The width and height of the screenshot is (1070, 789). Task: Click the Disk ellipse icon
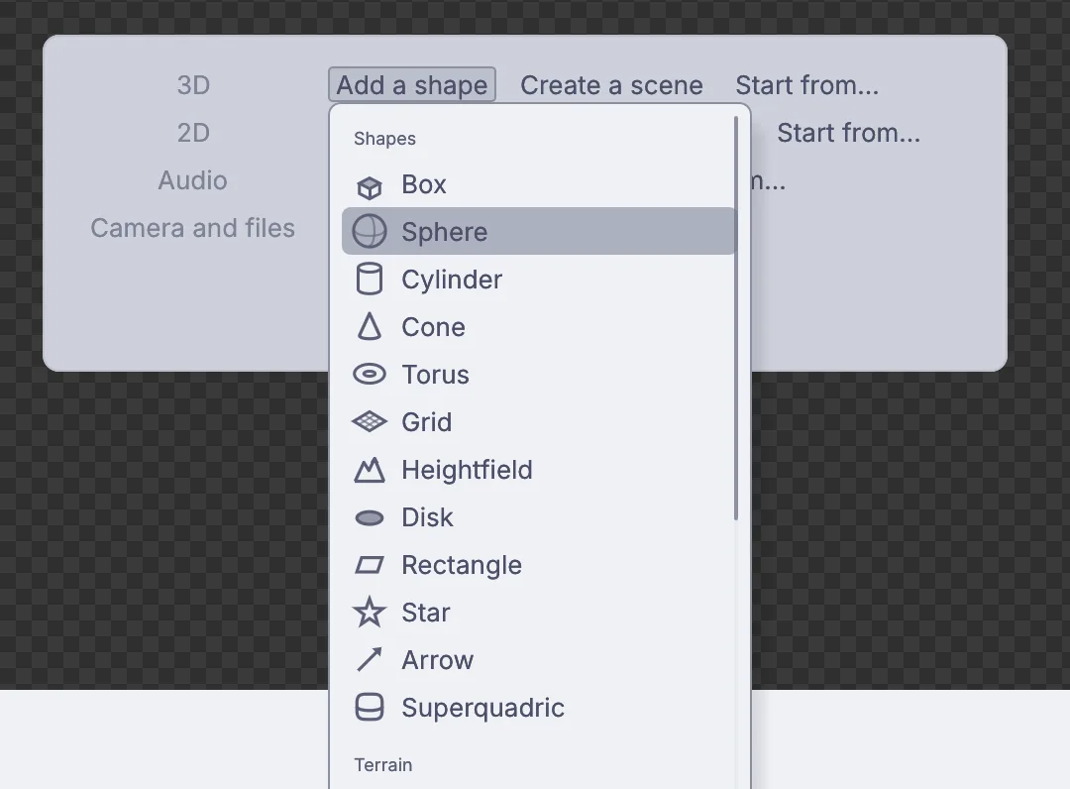click(370, 518)
